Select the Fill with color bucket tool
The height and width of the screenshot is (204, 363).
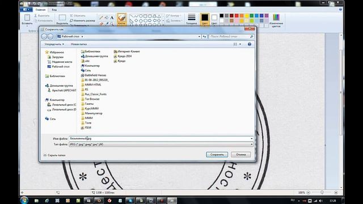[x=107, y=18]
